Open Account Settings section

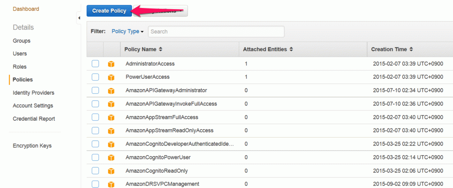point(33,106)
